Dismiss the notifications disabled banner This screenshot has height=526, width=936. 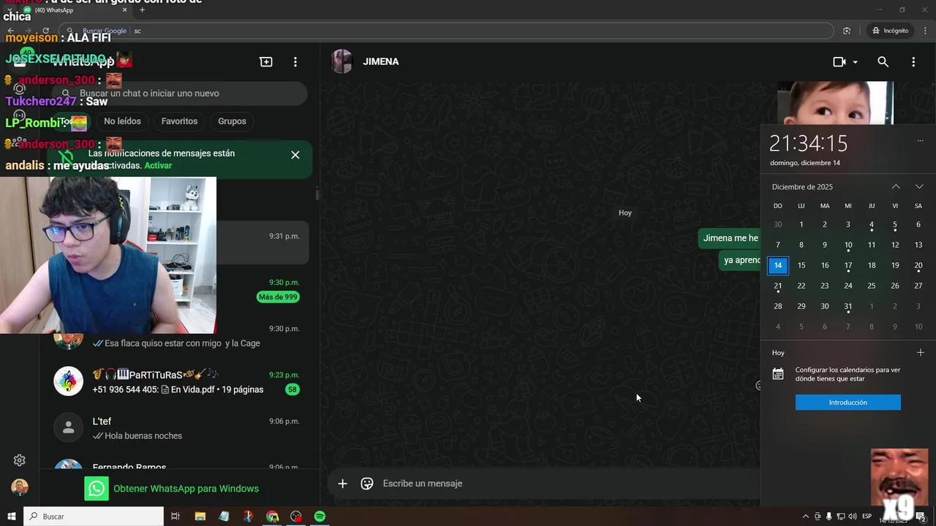[x=295, y=155]
